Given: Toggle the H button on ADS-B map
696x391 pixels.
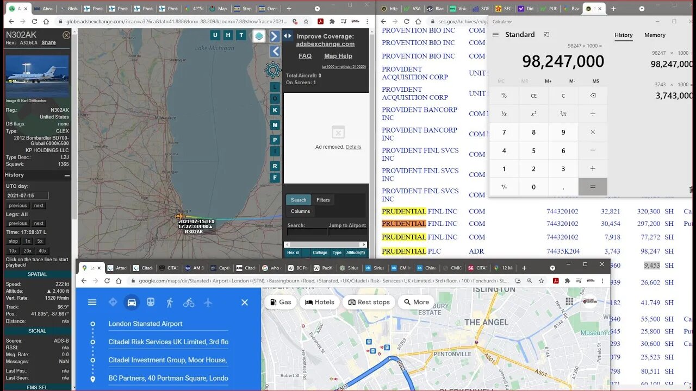Looking at the screenshot, I should coord(228,35).
